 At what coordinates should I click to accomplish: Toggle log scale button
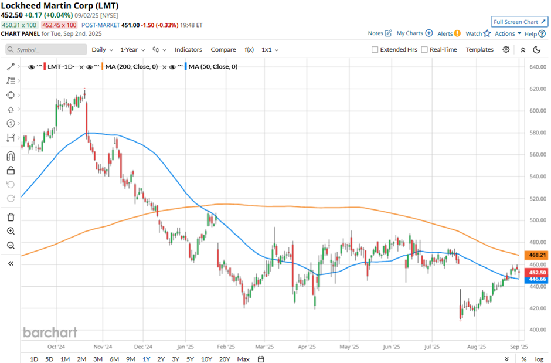click(539, 359)
